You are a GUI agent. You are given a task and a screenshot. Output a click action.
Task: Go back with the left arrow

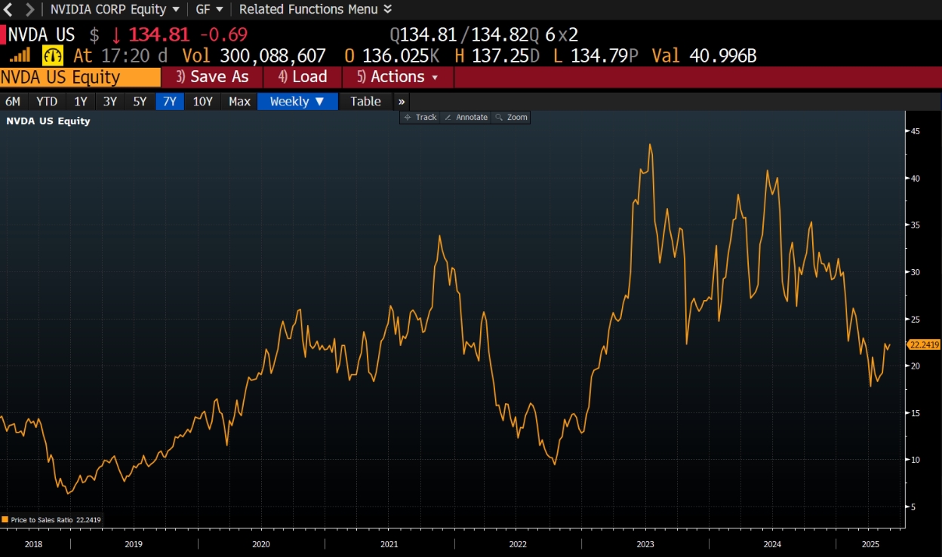tap(8, 10)
